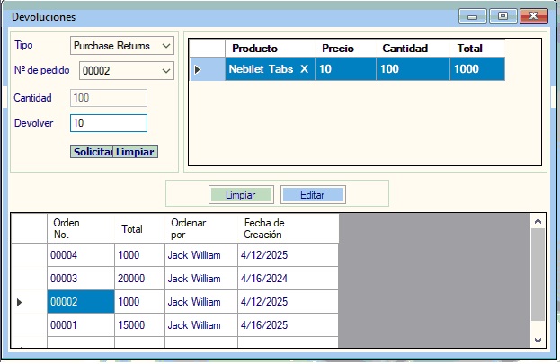
Task: Click row selector arrow for Nebilet Tabs
Action: (x=199, y=69)
